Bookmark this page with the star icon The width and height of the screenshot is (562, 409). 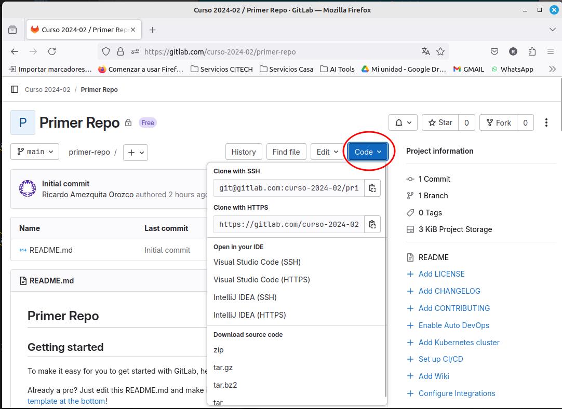point(440,51)
